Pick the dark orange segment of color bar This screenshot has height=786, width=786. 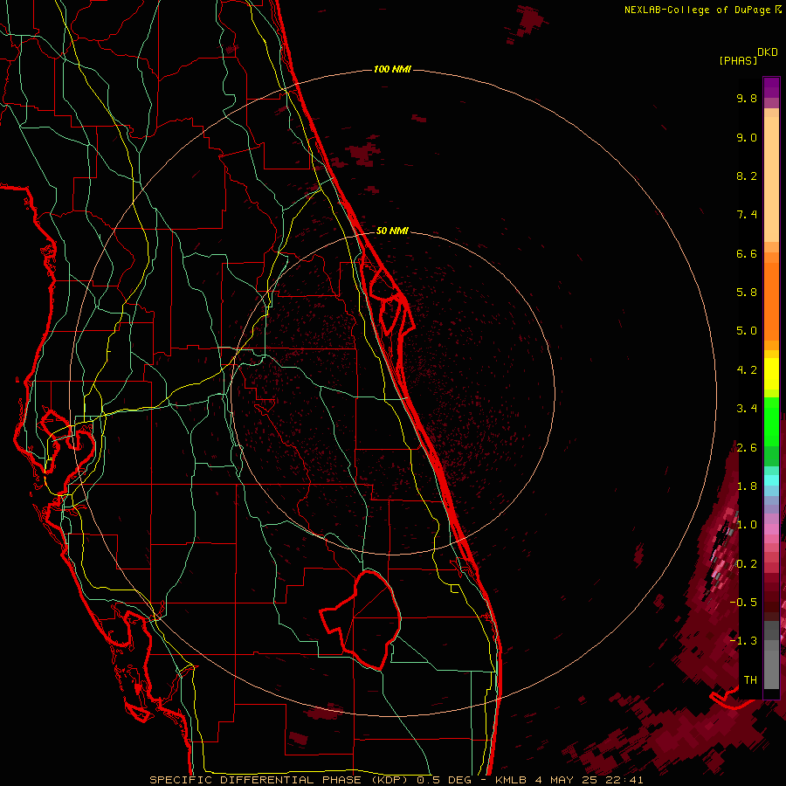click(x=771, y=302)
